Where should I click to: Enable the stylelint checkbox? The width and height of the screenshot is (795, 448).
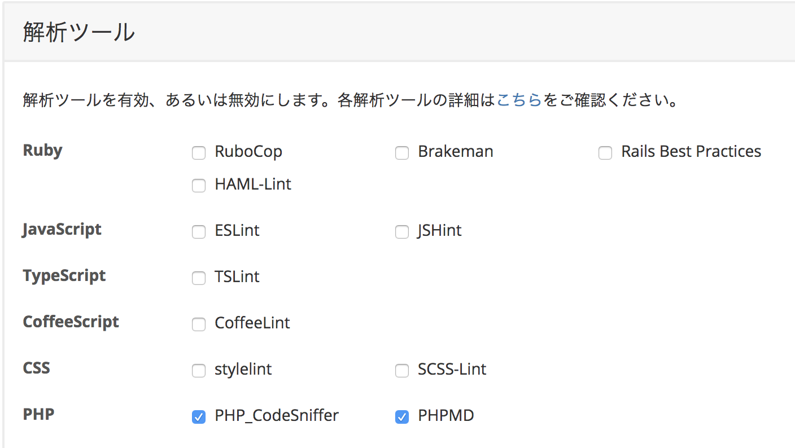pyautogui.click(x=199, y=371)
